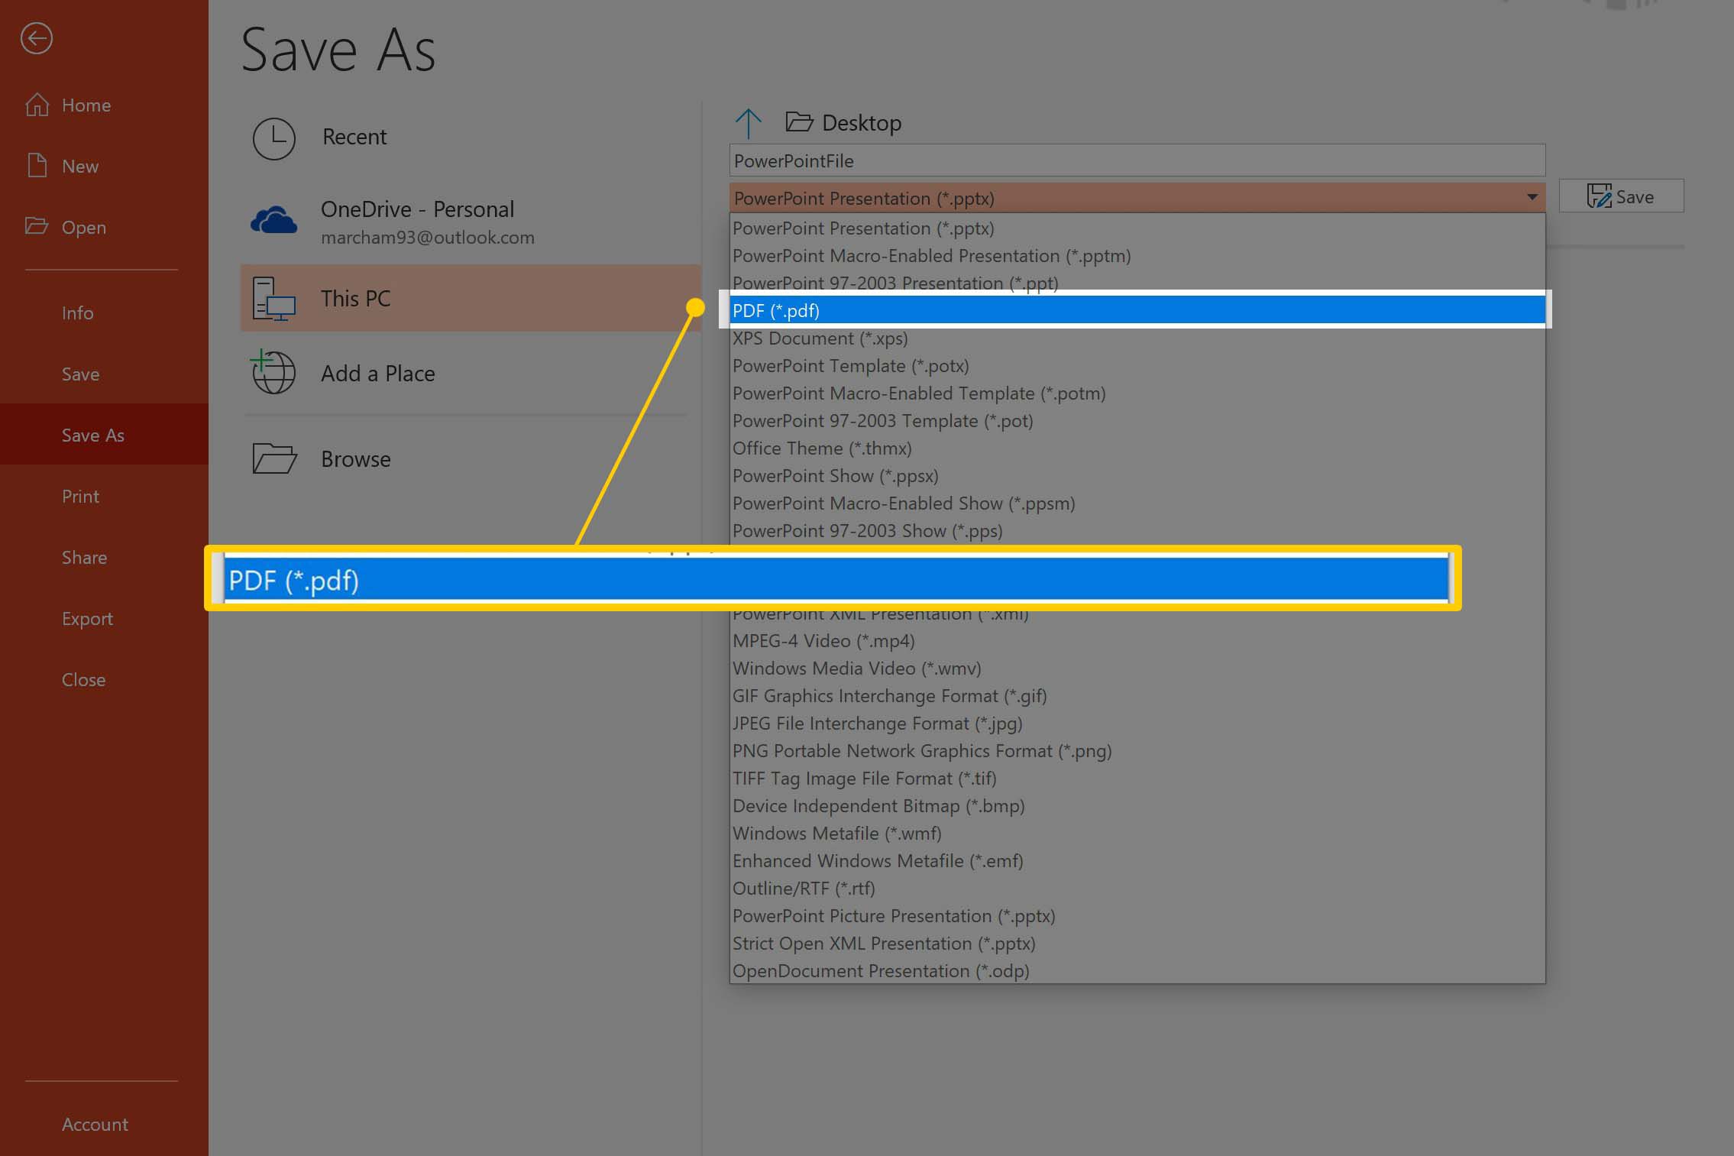The width and height of the screenshot is (1734, 1156).
Task: Select PowerPoint Presentation format
Action: (x=864, y=227)
